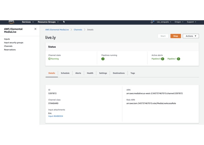Screen dimensions: 204x145
Task: Click the Pipelines running count badge
Action: (x=103, y=59)
